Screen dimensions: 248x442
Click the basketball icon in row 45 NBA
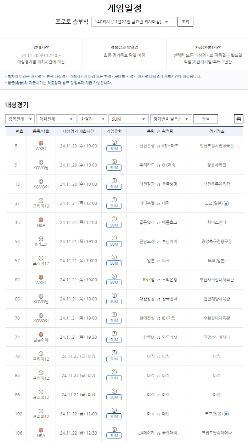pyautogui.click(x=41, y=220)
